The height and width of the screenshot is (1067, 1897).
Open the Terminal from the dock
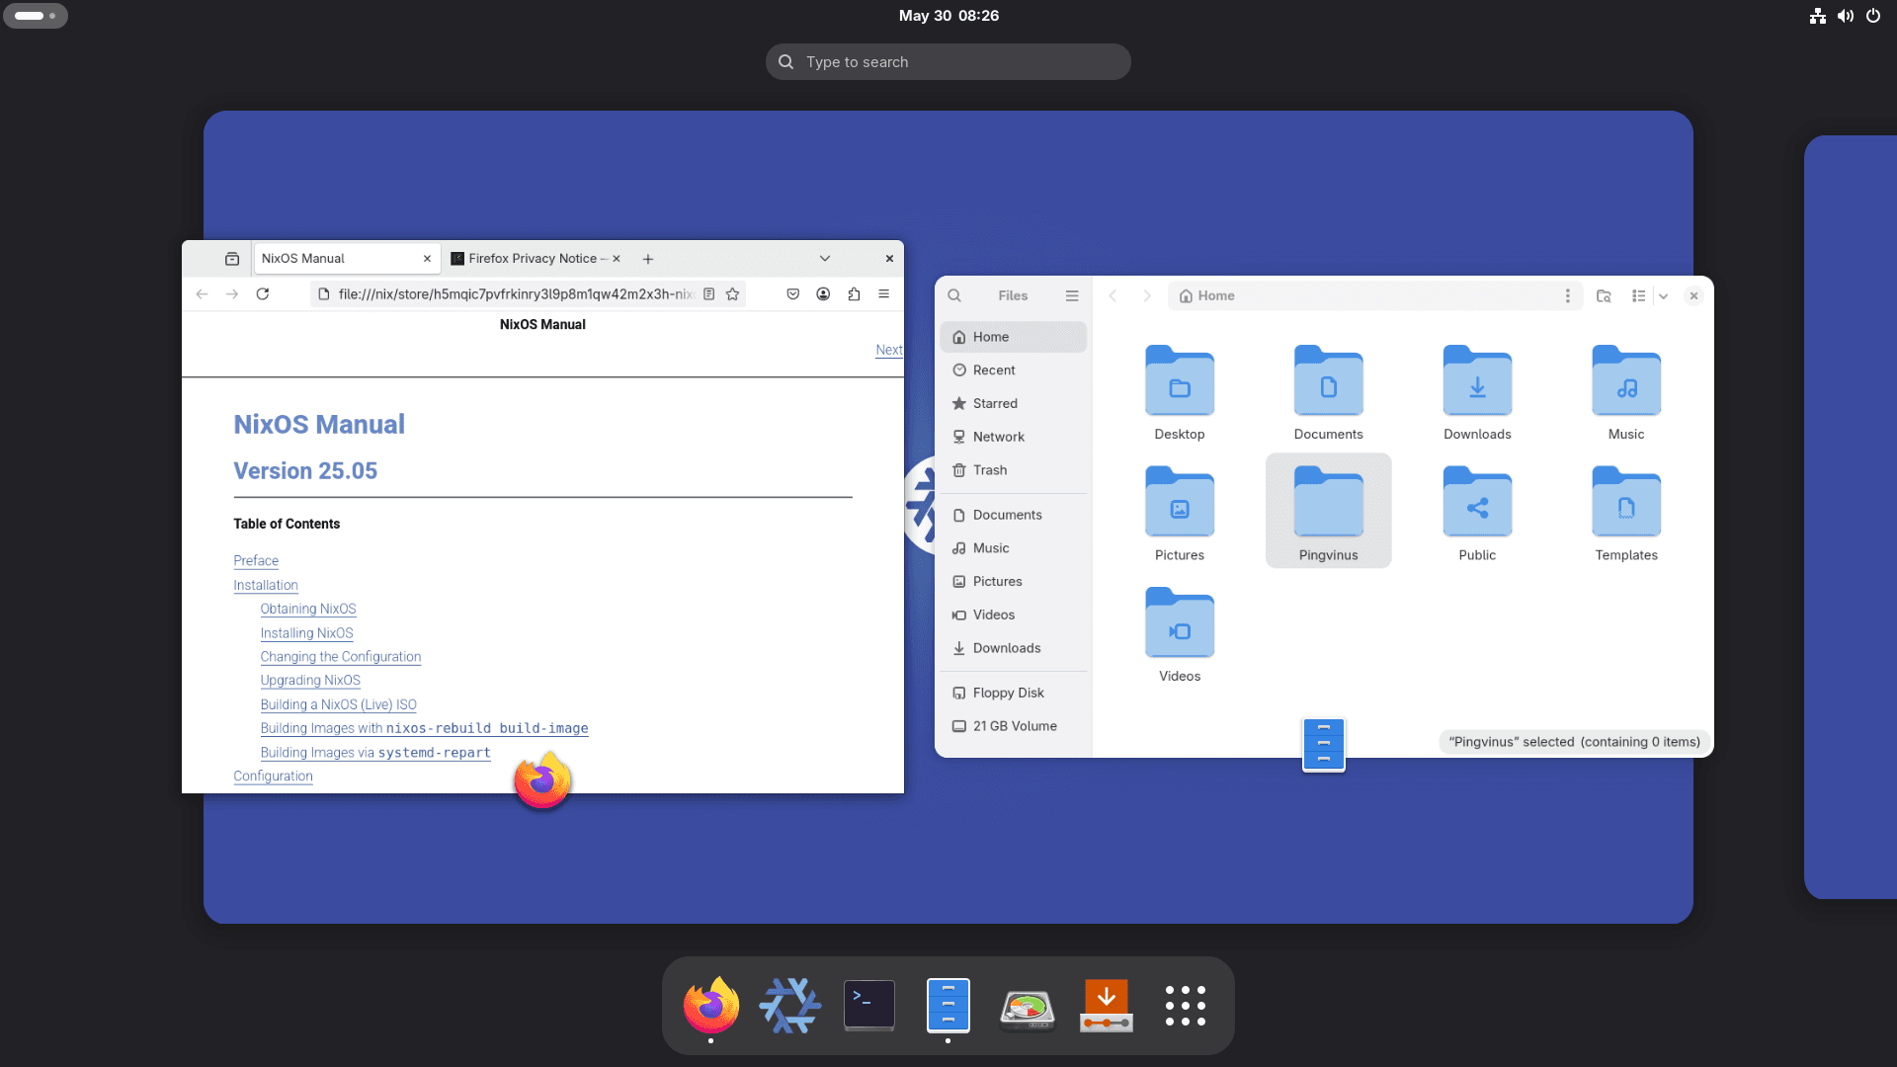click(x=869, y=1005)
